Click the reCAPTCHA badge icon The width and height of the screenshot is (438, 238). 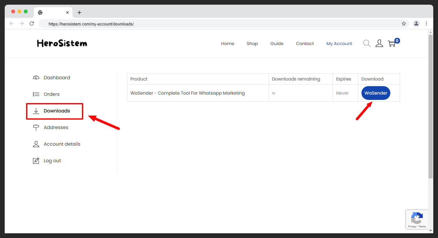click(x=417, y=219)
